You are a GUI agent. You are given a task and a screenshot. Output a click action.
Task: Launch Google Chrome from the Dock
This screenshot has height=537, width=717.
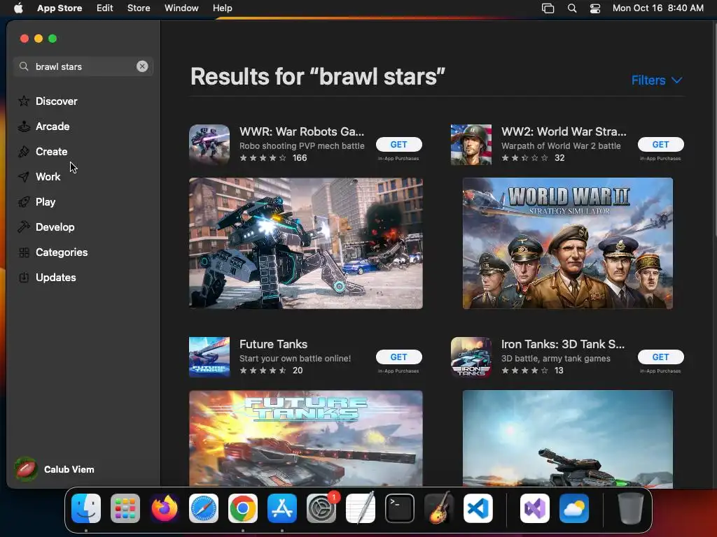click(243, 508)
